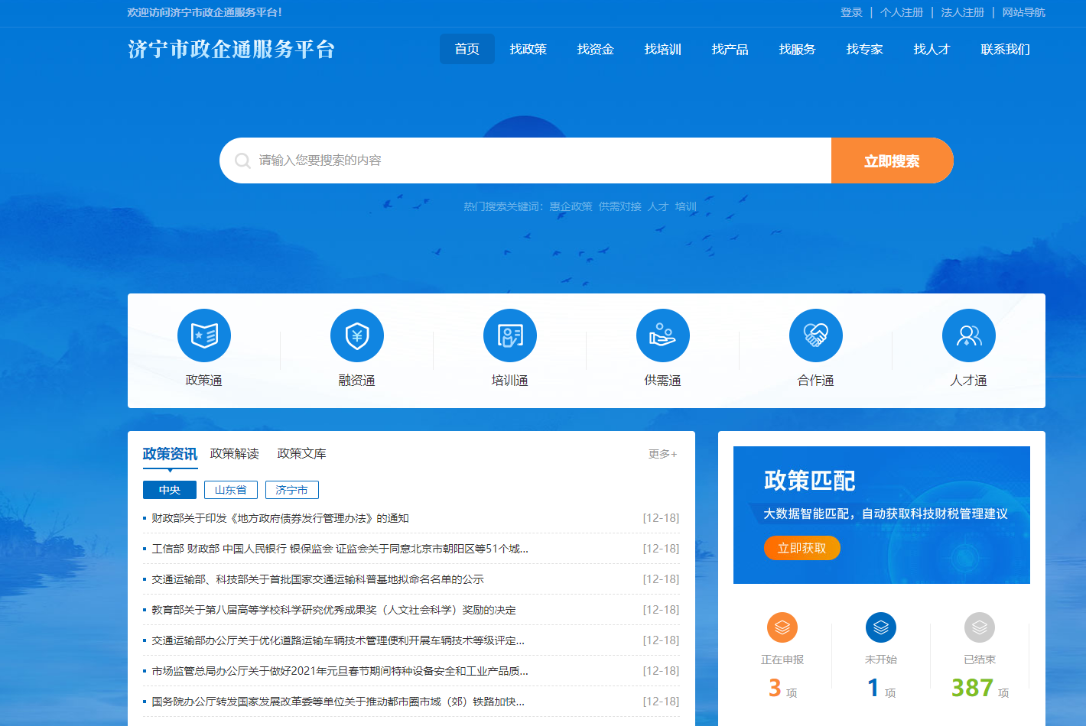Click the 登录 login link
Screen dimensions: 1086x726
tap(851, 12)
